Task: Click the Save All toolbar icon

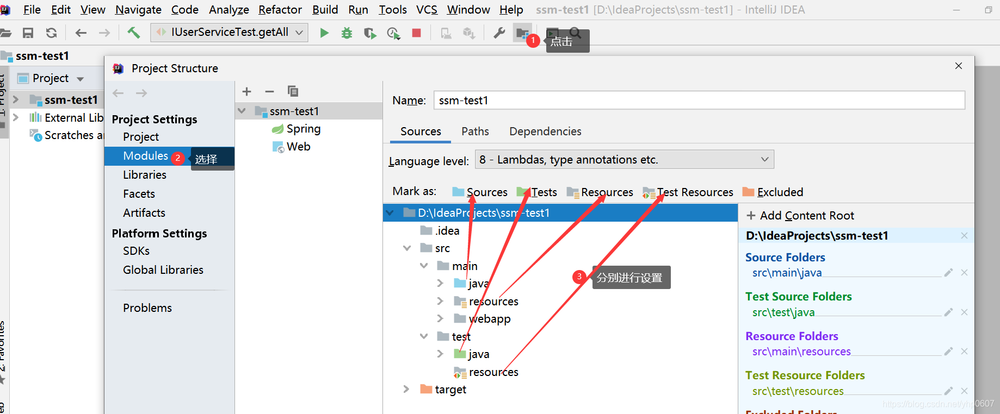Action: (28, 33)
